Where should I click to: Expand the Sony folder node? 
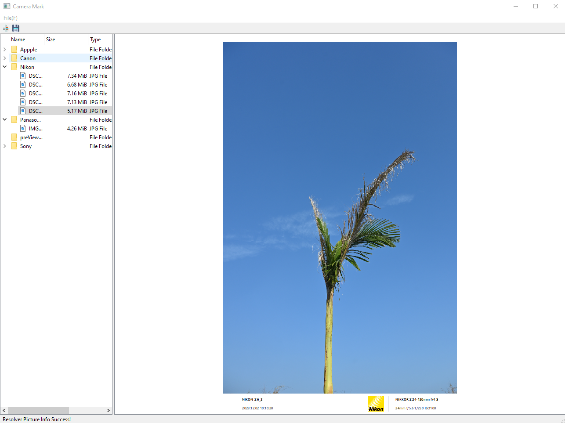[x=5, y=146]
